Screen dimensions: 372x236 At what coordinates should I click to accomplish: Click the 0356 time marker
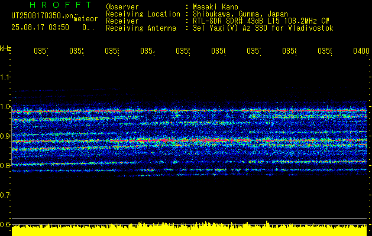pyautogui.click(x=219, y=51)
